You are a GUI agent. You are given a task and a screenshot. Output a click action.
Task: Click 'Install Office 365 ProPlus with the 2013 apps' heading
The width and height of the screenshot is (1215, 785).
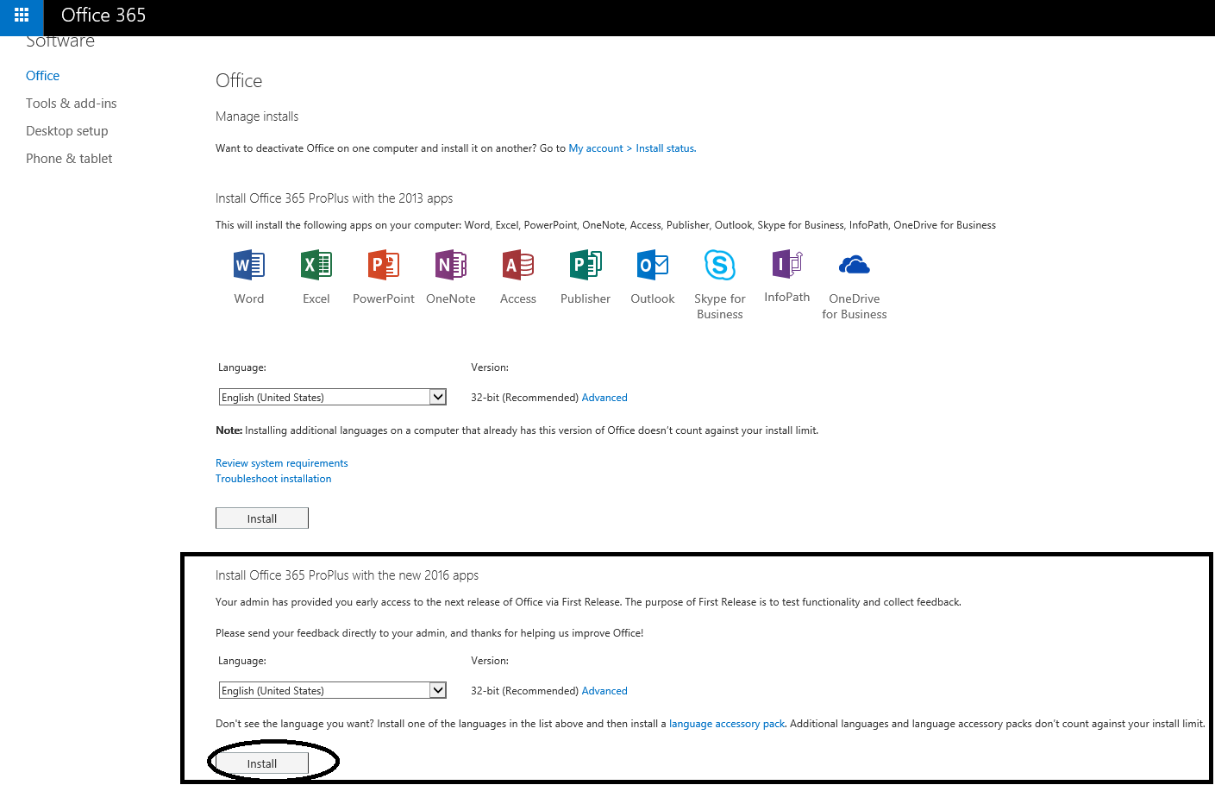[334, 198]
